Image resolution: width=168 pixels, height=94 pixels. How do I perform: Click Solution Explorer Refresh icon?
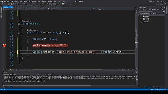154,9
